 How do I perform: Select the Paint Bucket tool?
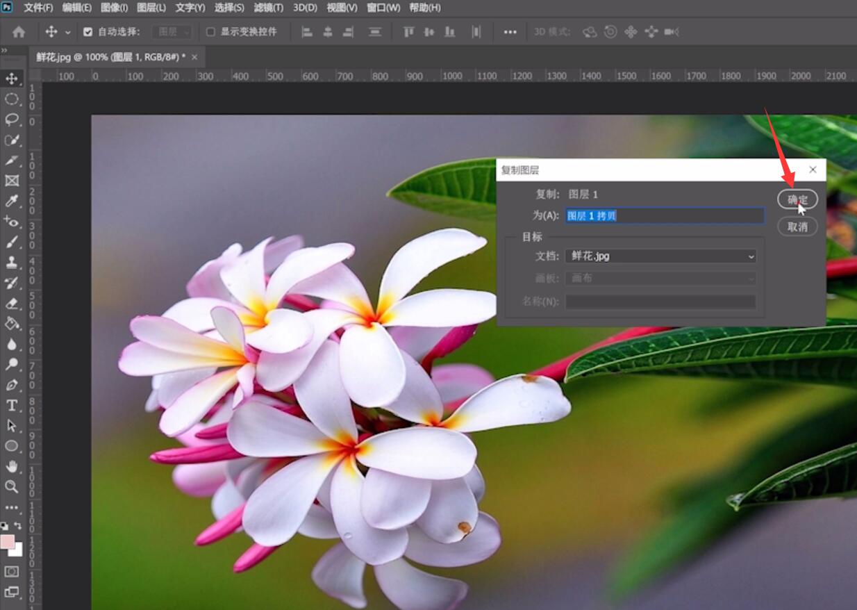(12, 324)
